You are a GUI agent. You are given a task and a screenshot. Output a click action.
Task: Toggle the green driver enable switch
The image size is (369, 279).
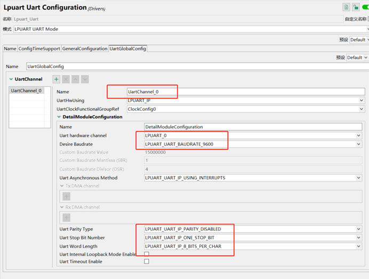tap(365, 7)
